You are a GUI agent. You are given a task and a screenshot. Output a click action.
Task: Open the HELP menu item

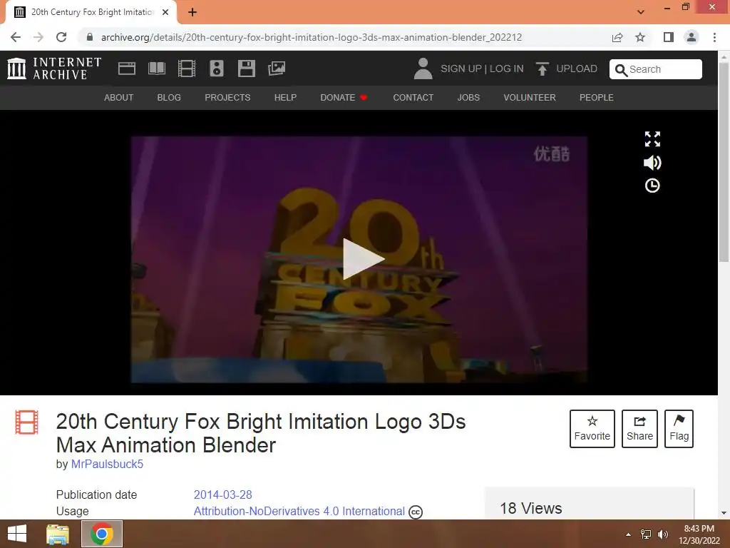(x=285, y=97)
